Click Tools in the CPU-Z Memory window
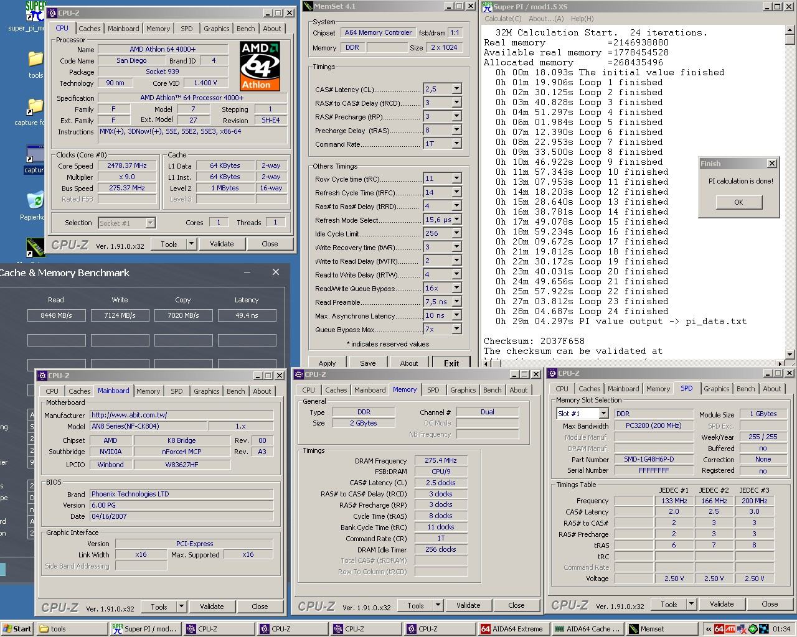 (x=416, y=605)
